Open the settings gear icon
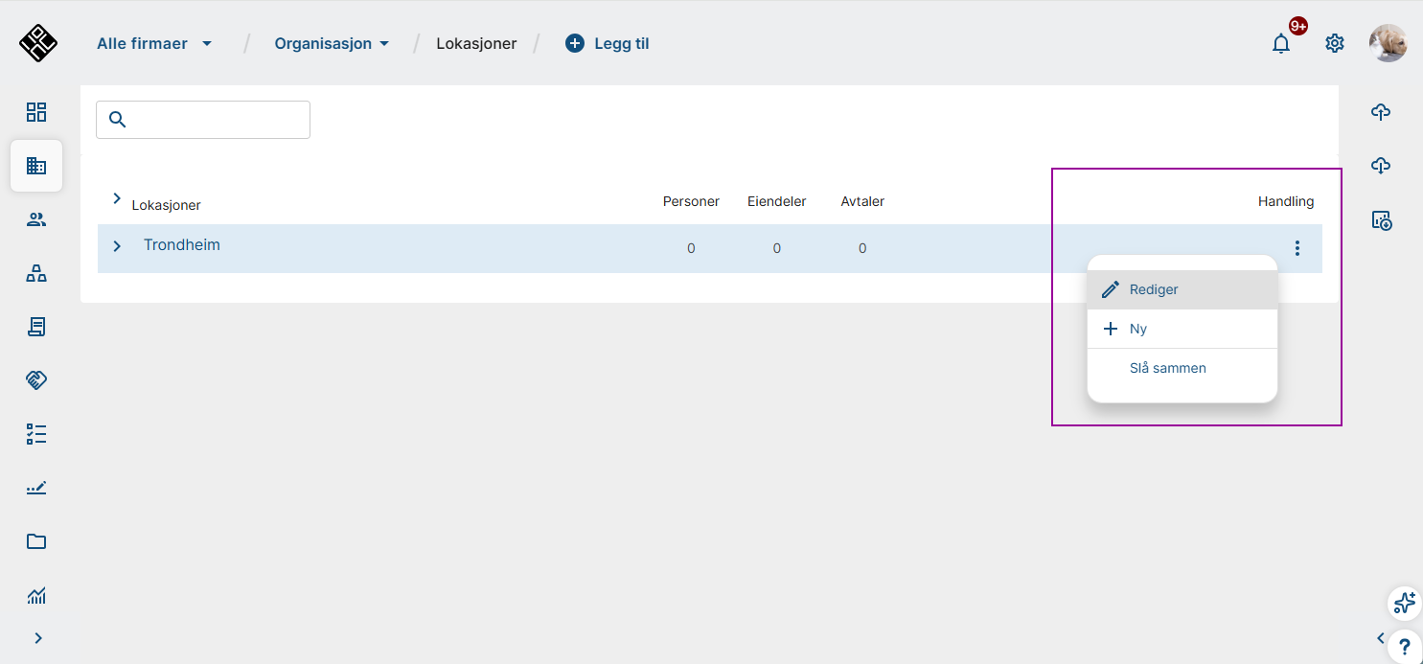The width and height of the screenshot is (1423, 664). (1335, 43)
